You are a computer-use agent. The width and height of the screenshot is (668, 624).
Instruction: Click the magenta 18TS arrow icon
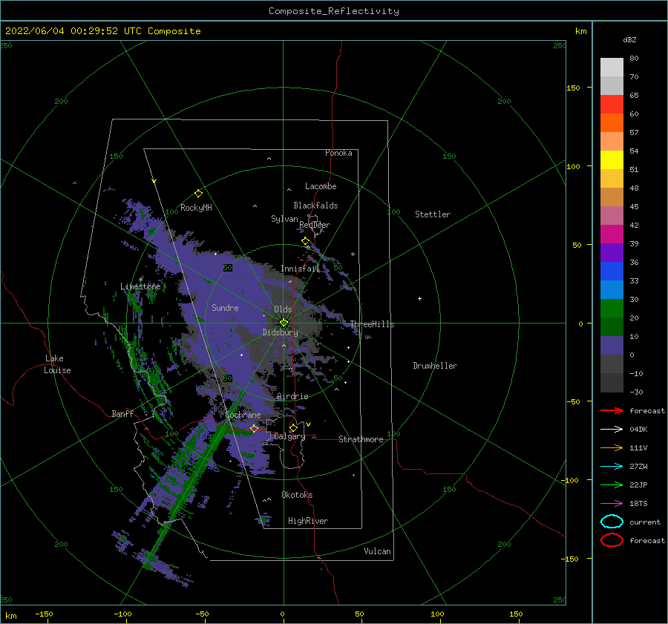[612, 504]
